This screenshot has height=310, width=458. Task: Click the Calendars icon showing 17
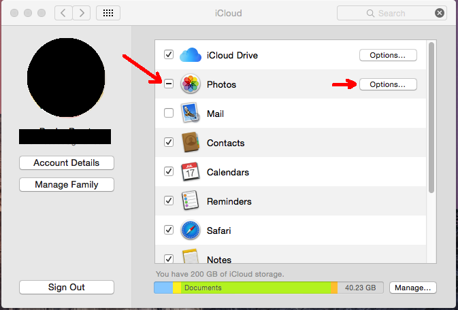(x=191, y=171)
